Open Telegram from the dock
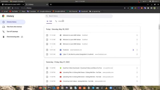The image size is (160, 90). pos(93,88)
